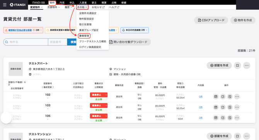259x140 pixels.
Task: Click 部屋を作成 for テストマンション
Action: coord(219,136)
